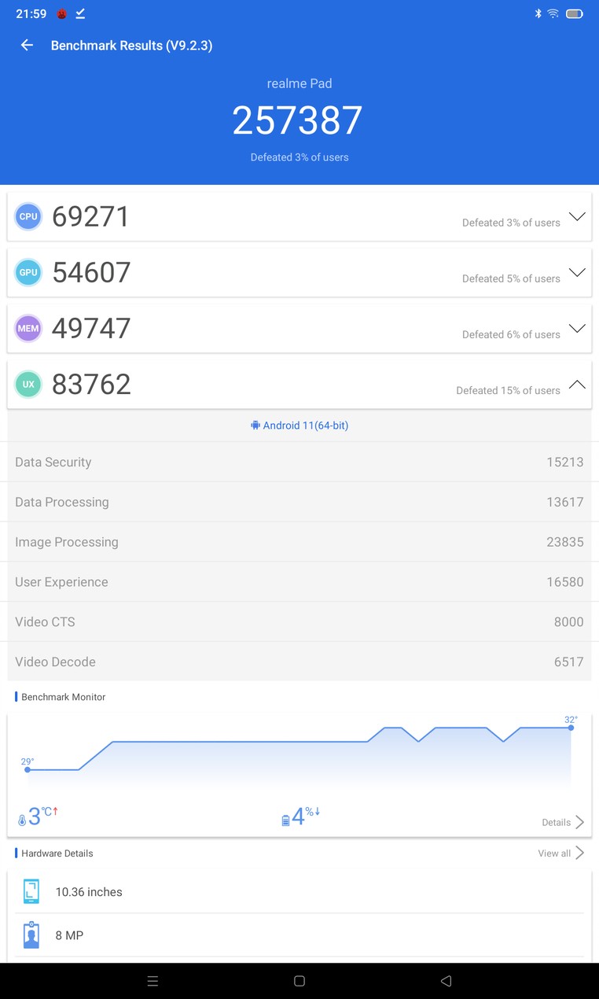This screenshot has width=599, height=999.
Task: Tap the Video Decode value 6517
Action: click(568, 662)
